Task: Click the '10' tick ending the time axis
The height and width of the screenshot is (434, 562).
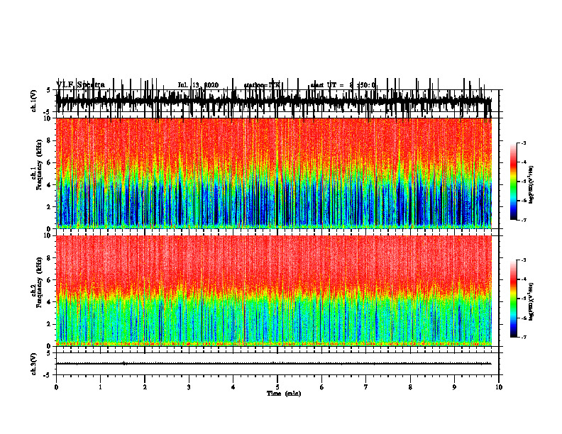Action: 499,387
